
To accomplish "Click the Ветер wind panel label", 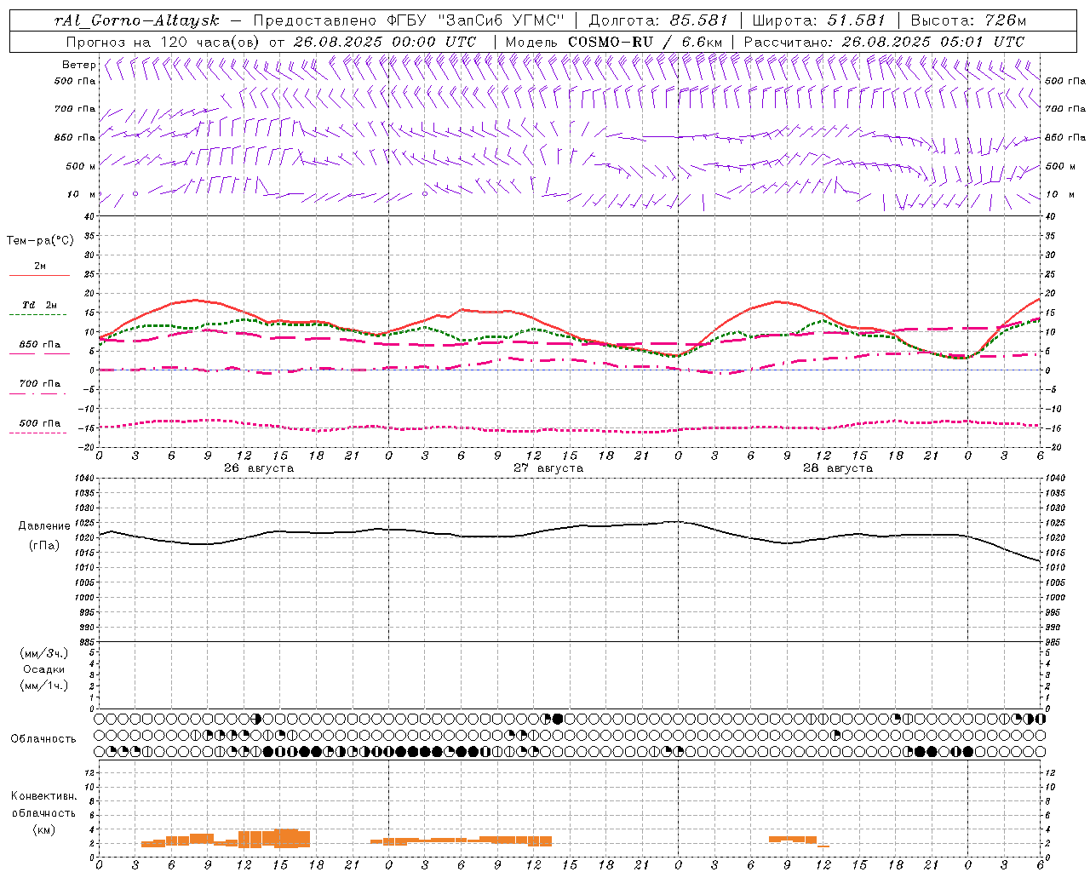I will (x=78, y=65).
